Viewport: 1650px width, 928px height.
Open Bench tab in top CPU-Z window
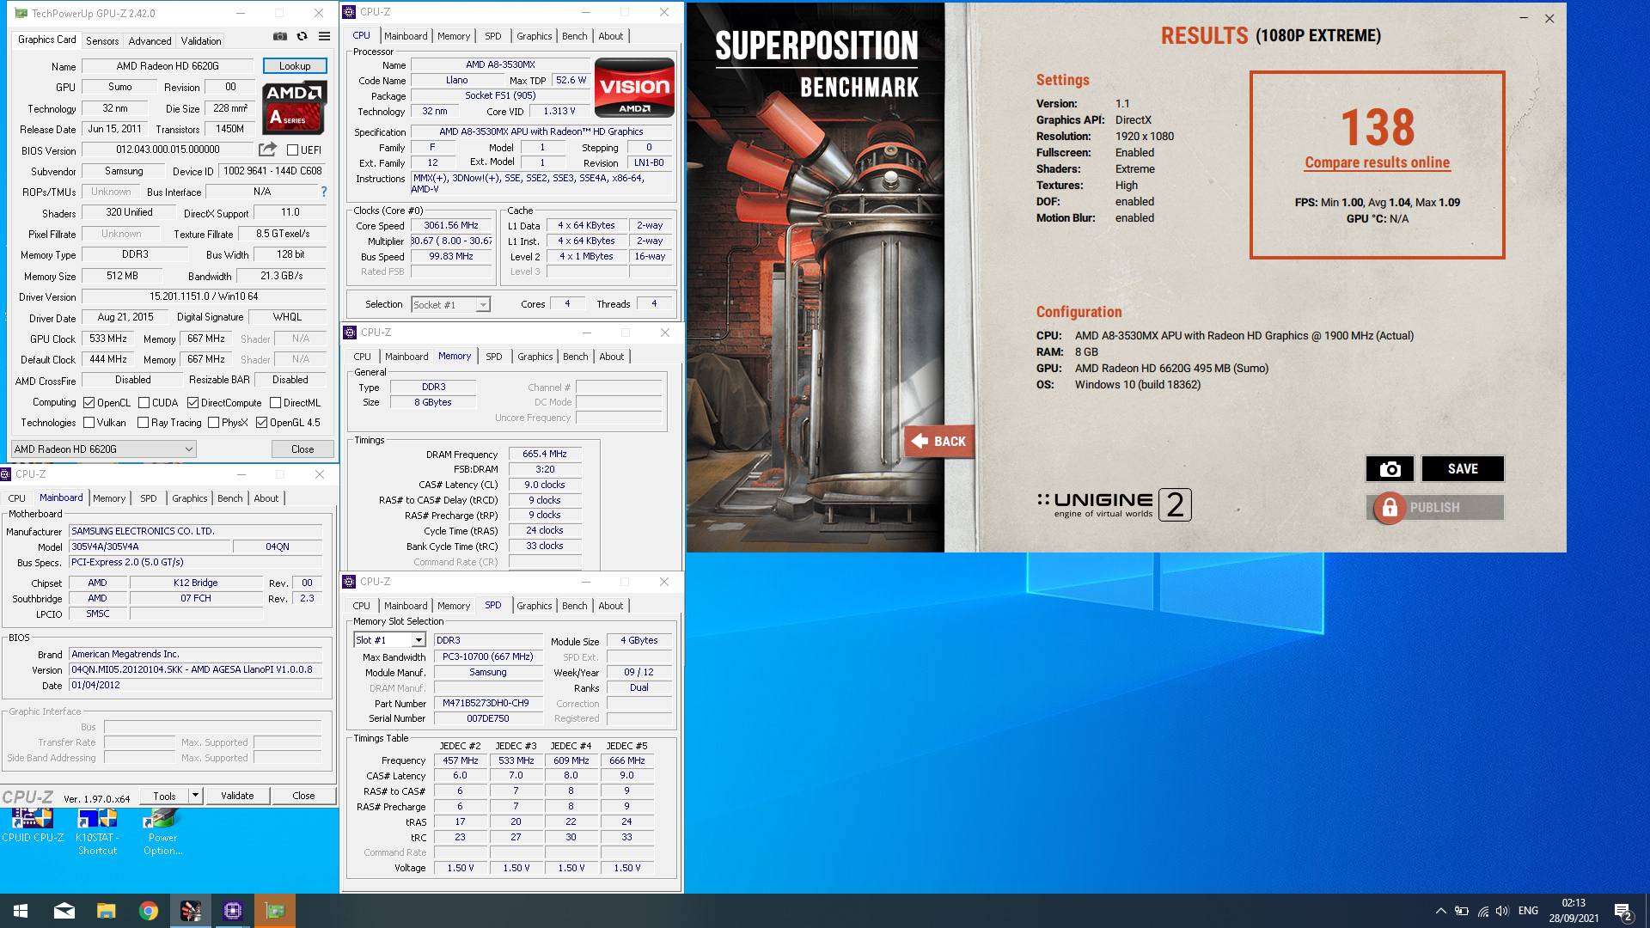coord(574,36)
